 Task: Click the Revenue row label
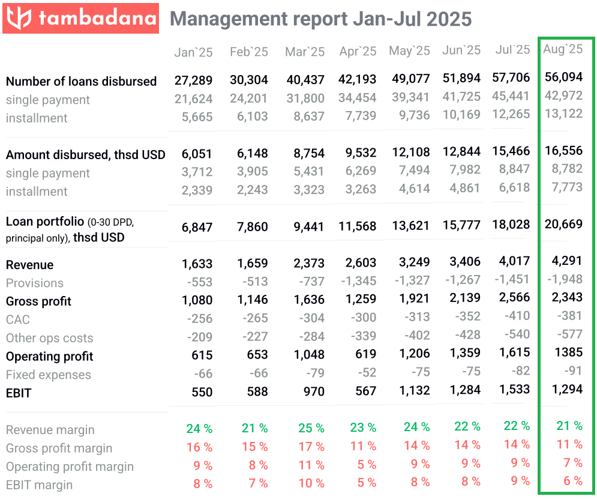[29, 265]
